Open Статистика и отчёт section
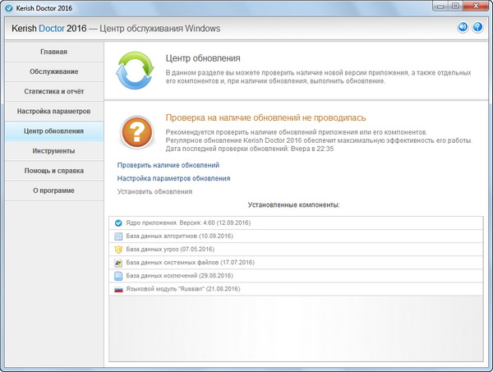 tap(54, 91)
